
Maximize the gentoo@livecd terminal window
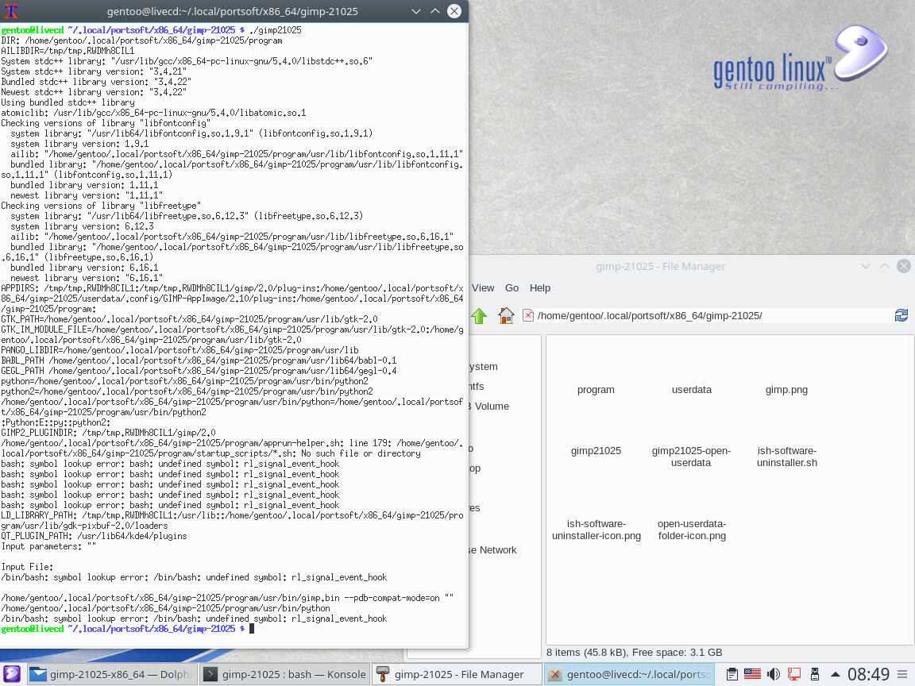435,11
